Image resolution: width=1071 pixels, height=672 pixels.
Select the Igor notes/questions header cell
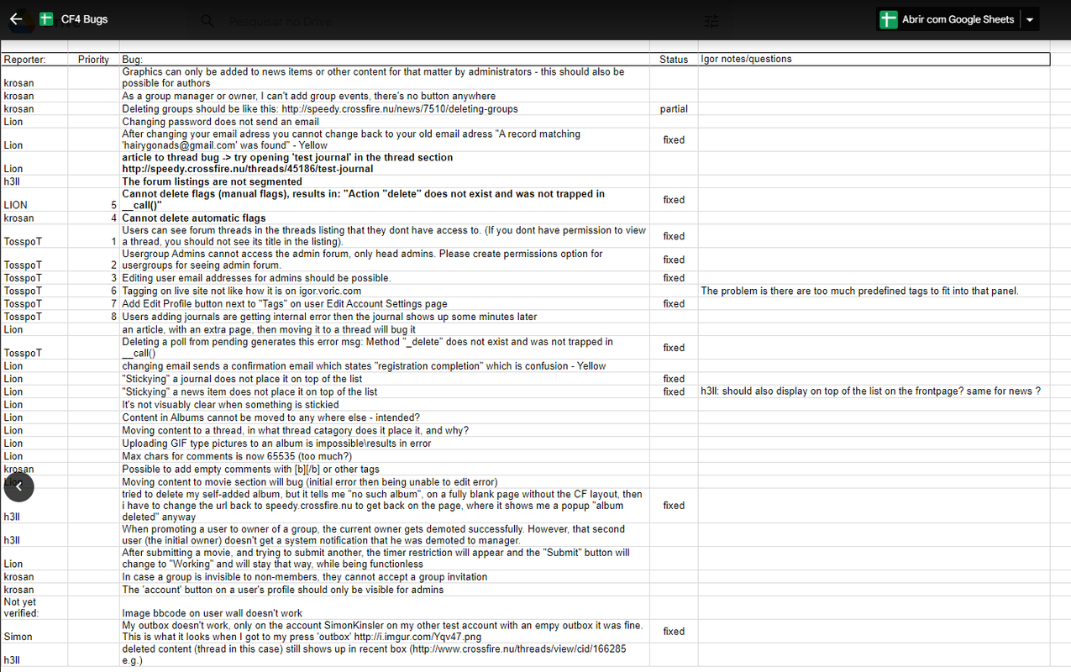tap(874, 60)
